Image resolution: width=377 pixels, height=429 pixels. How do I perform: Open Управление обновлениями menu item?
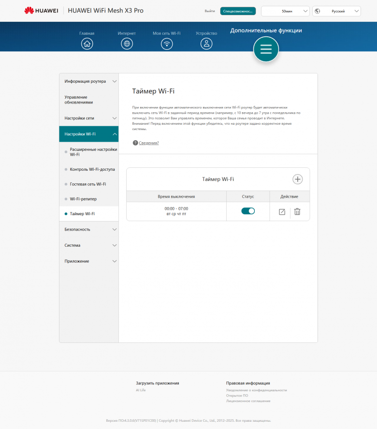[89, 100]
